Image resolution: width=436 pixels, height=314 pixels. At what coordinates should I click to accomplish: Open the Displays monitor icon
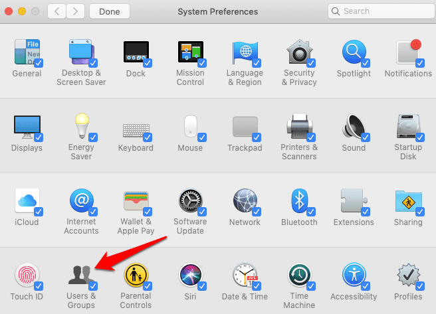[x=27, y=127]
